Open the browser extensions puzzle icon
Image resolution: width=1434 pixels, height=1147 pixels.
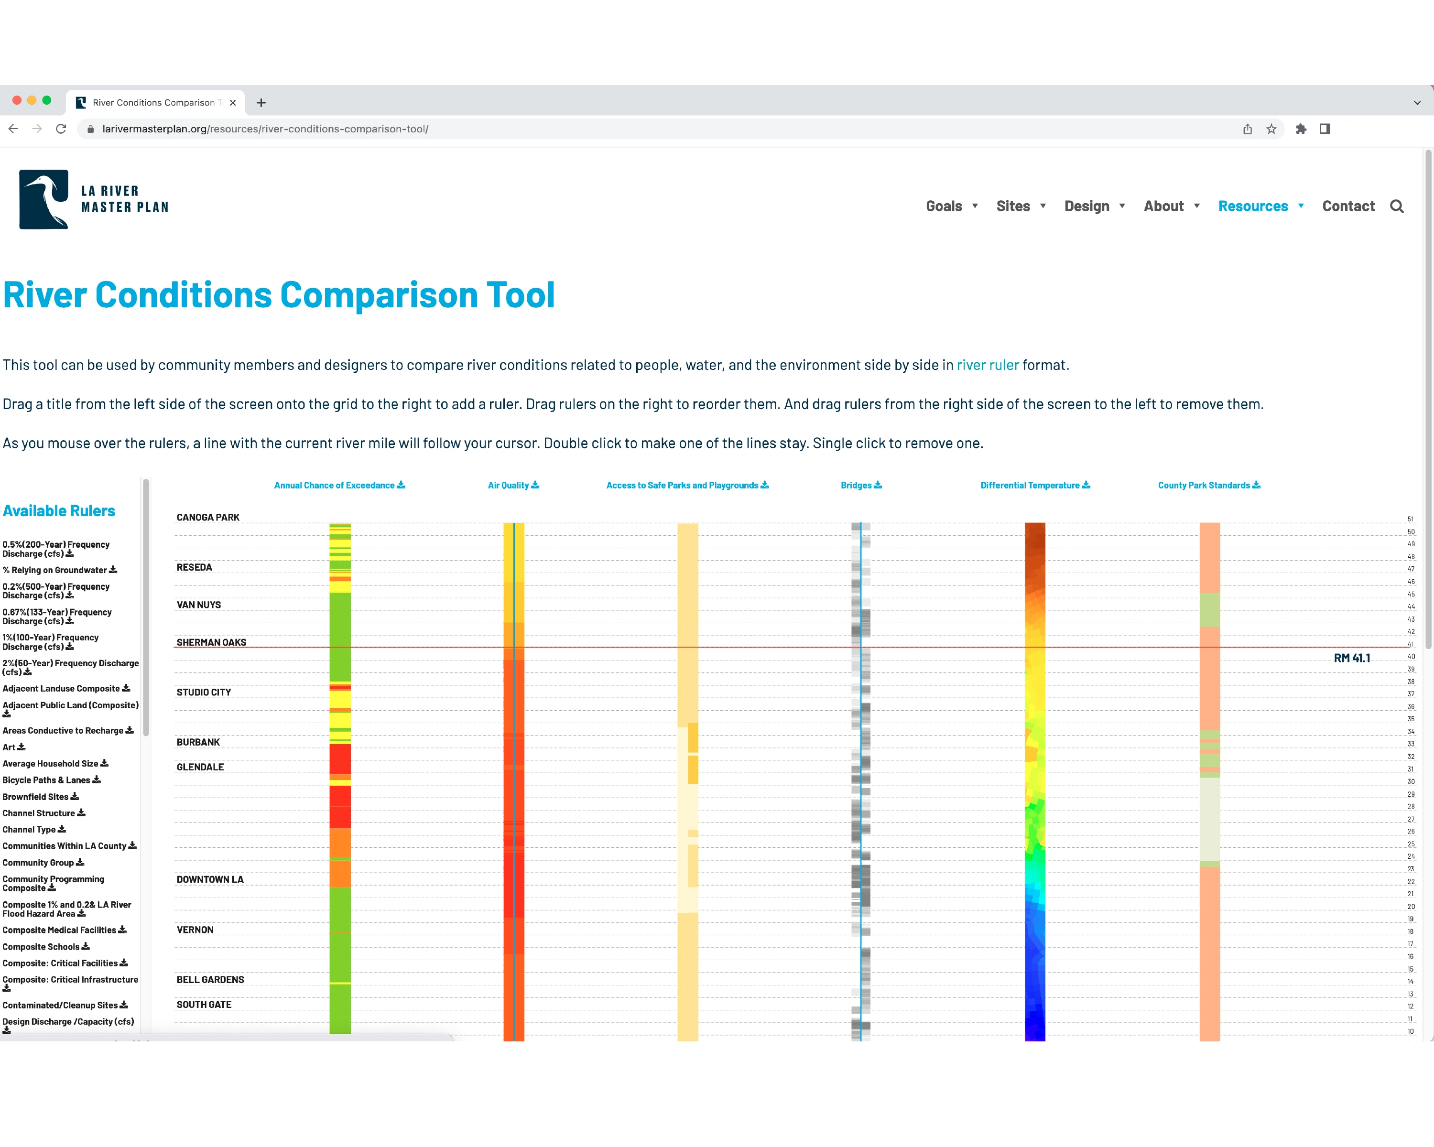pos(1301,129)
